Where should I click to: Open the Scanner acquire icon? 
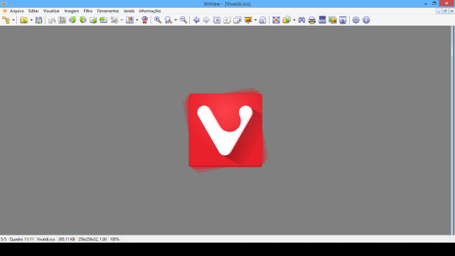click(x=322, y=20)
